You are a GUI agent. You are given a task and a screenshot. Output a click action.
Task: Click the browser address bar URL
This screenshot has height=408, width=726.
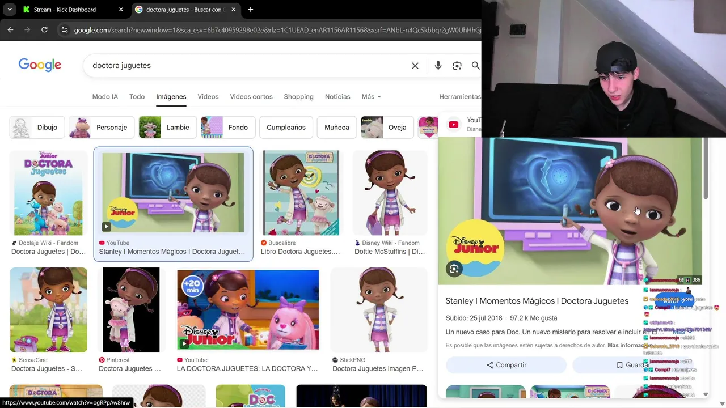[277, 30]
